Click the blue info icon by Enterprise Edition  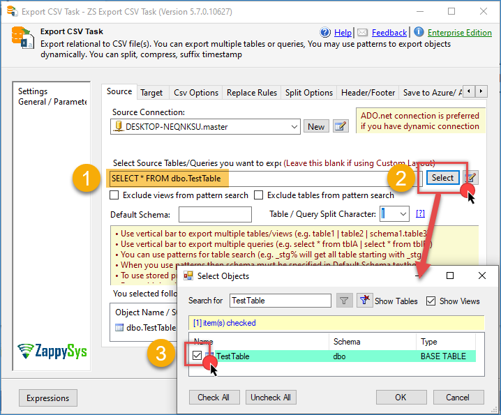[419, 32]
